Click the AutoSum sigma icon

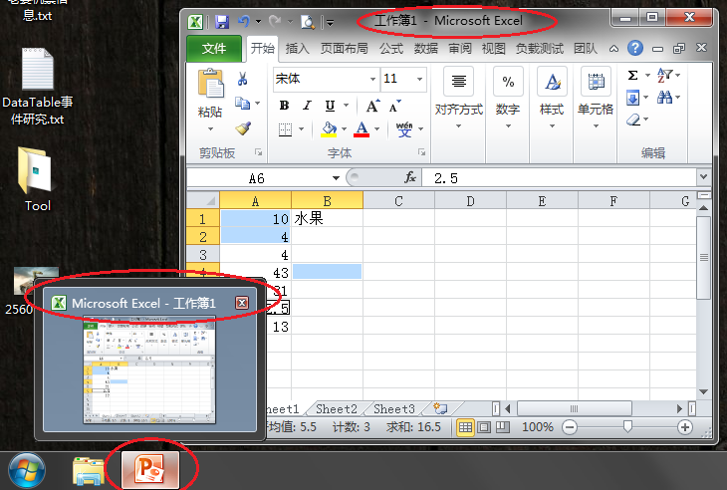coord(632,75)
